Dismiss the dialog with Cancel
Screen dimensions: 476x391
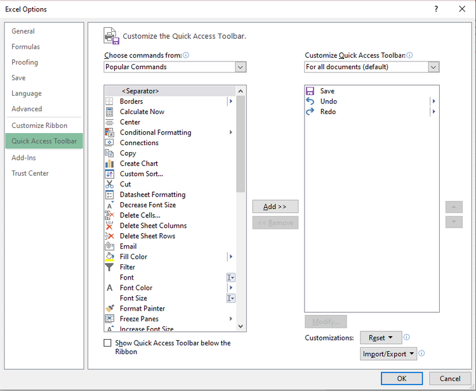pos(450,378)
